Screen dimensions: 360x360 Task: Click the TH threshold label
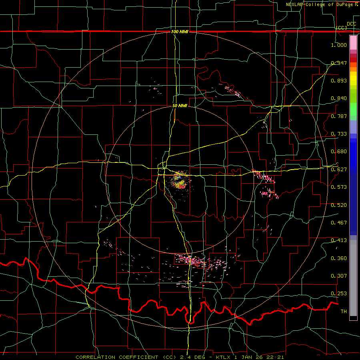pos(344,312)
